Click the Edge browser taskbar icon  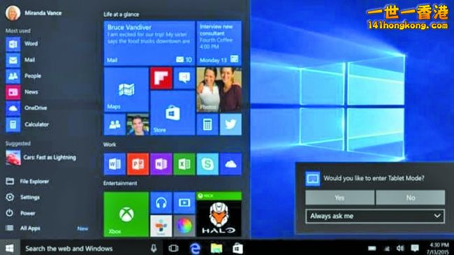pyautogui.click(x=195, y=248)
